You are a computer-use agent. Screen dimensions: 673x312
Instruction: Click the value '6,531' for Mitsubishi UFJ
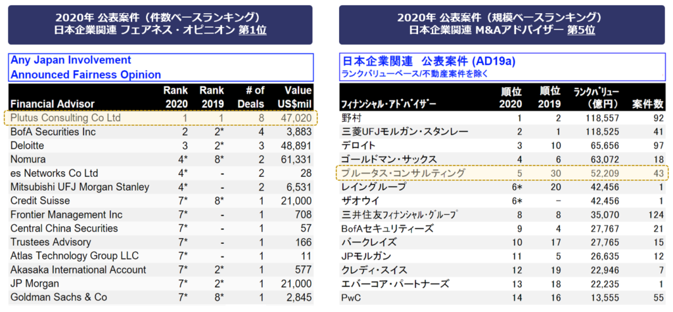[300, 187]
